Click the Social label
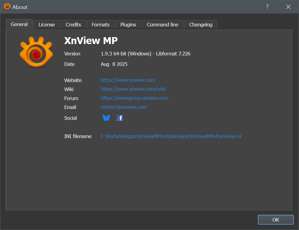 point(71,118)
